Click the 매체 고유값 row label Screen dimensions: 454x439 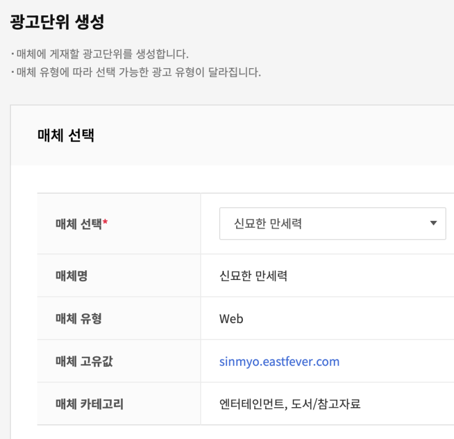click(x=84, y=361)
